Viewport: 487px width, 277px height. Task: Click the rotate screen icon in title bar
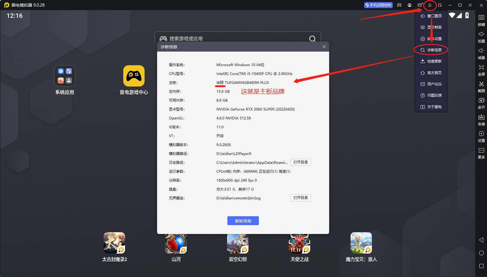click(440, 5)
